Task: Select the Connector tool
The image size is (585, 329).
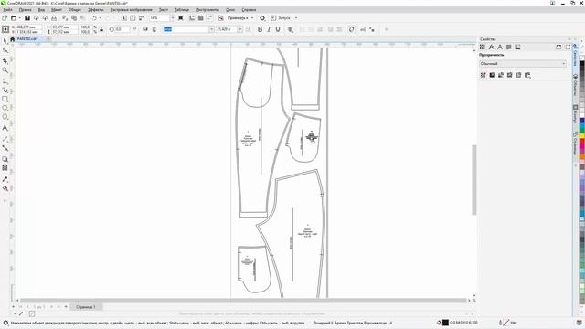Action: (5, 148)
